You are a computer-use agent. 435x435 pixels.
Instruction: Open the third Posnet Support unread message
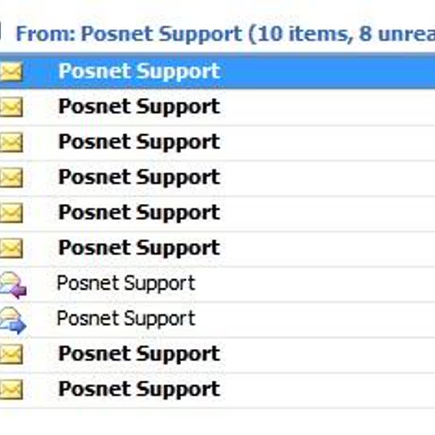[139, 142]
